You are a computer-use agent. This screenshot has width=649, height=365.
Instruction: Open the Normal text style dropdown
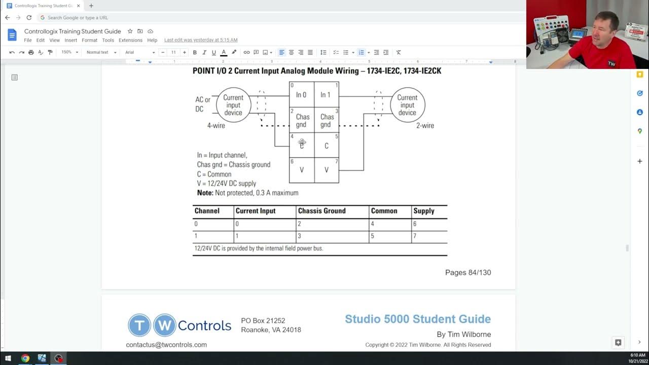click(101, 52)
